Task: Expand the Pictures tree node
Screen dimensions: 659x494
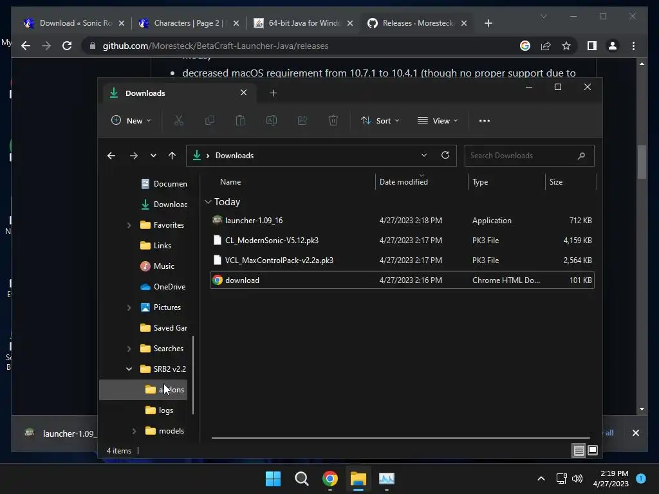Action: (129, 307)
